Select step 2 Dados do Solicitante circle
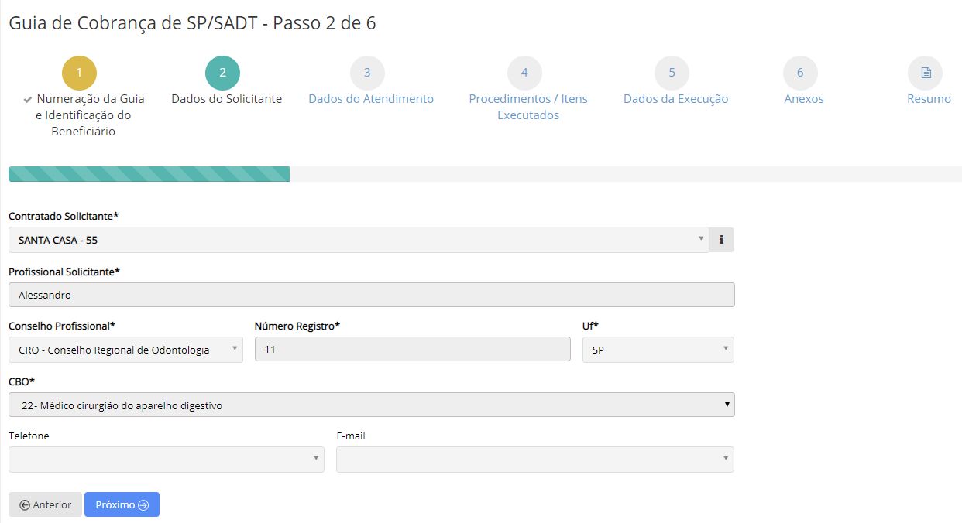The image size is (962, 523). (x=222, y=73)
